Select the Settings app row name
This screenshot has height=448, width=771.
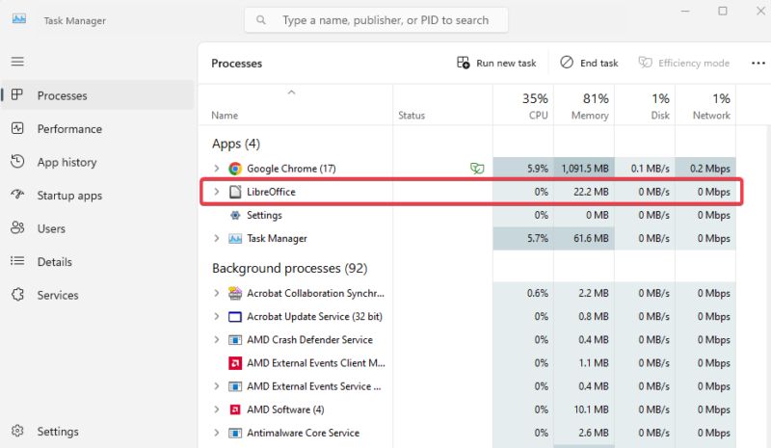264,216
